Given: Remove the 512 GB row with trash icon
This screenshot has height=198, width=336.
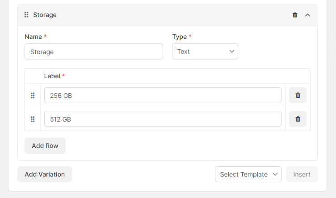Looking at the screenshot, I should point(298,119).
